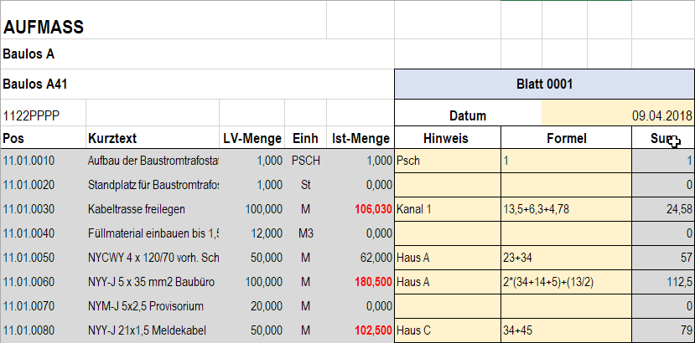The height and width of the screenshot is (343, 695).
Task: Select the Kurztext column header
Action: coord(112,138)
